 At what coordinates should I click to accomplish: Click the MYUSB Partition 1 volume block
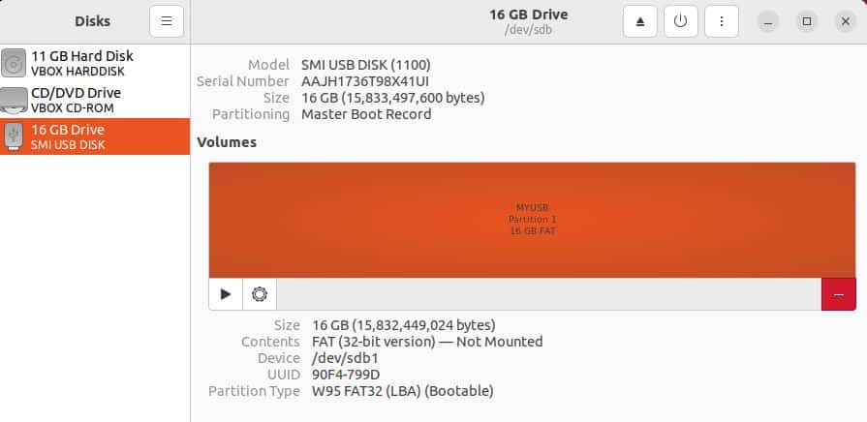pos(532,220)
